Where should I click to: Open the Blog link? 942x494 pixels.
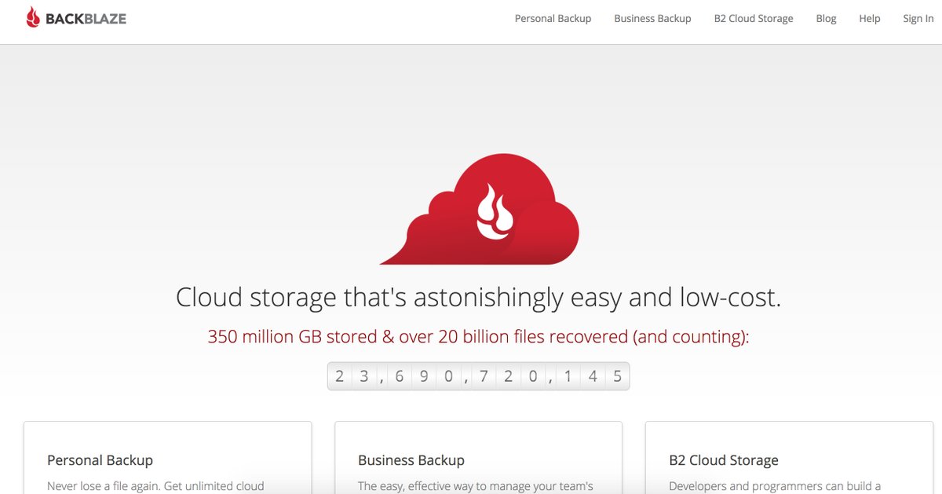tap(826, 19)
